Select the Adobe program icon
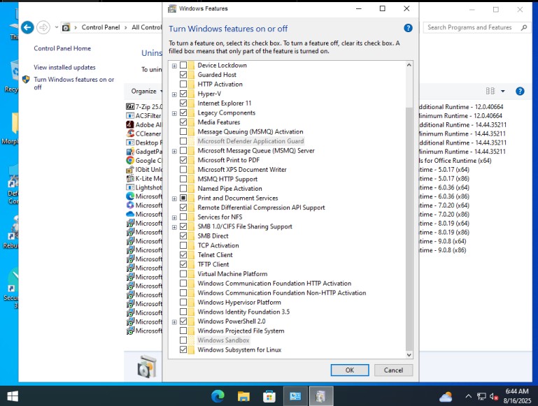 (x=130, y=124)
